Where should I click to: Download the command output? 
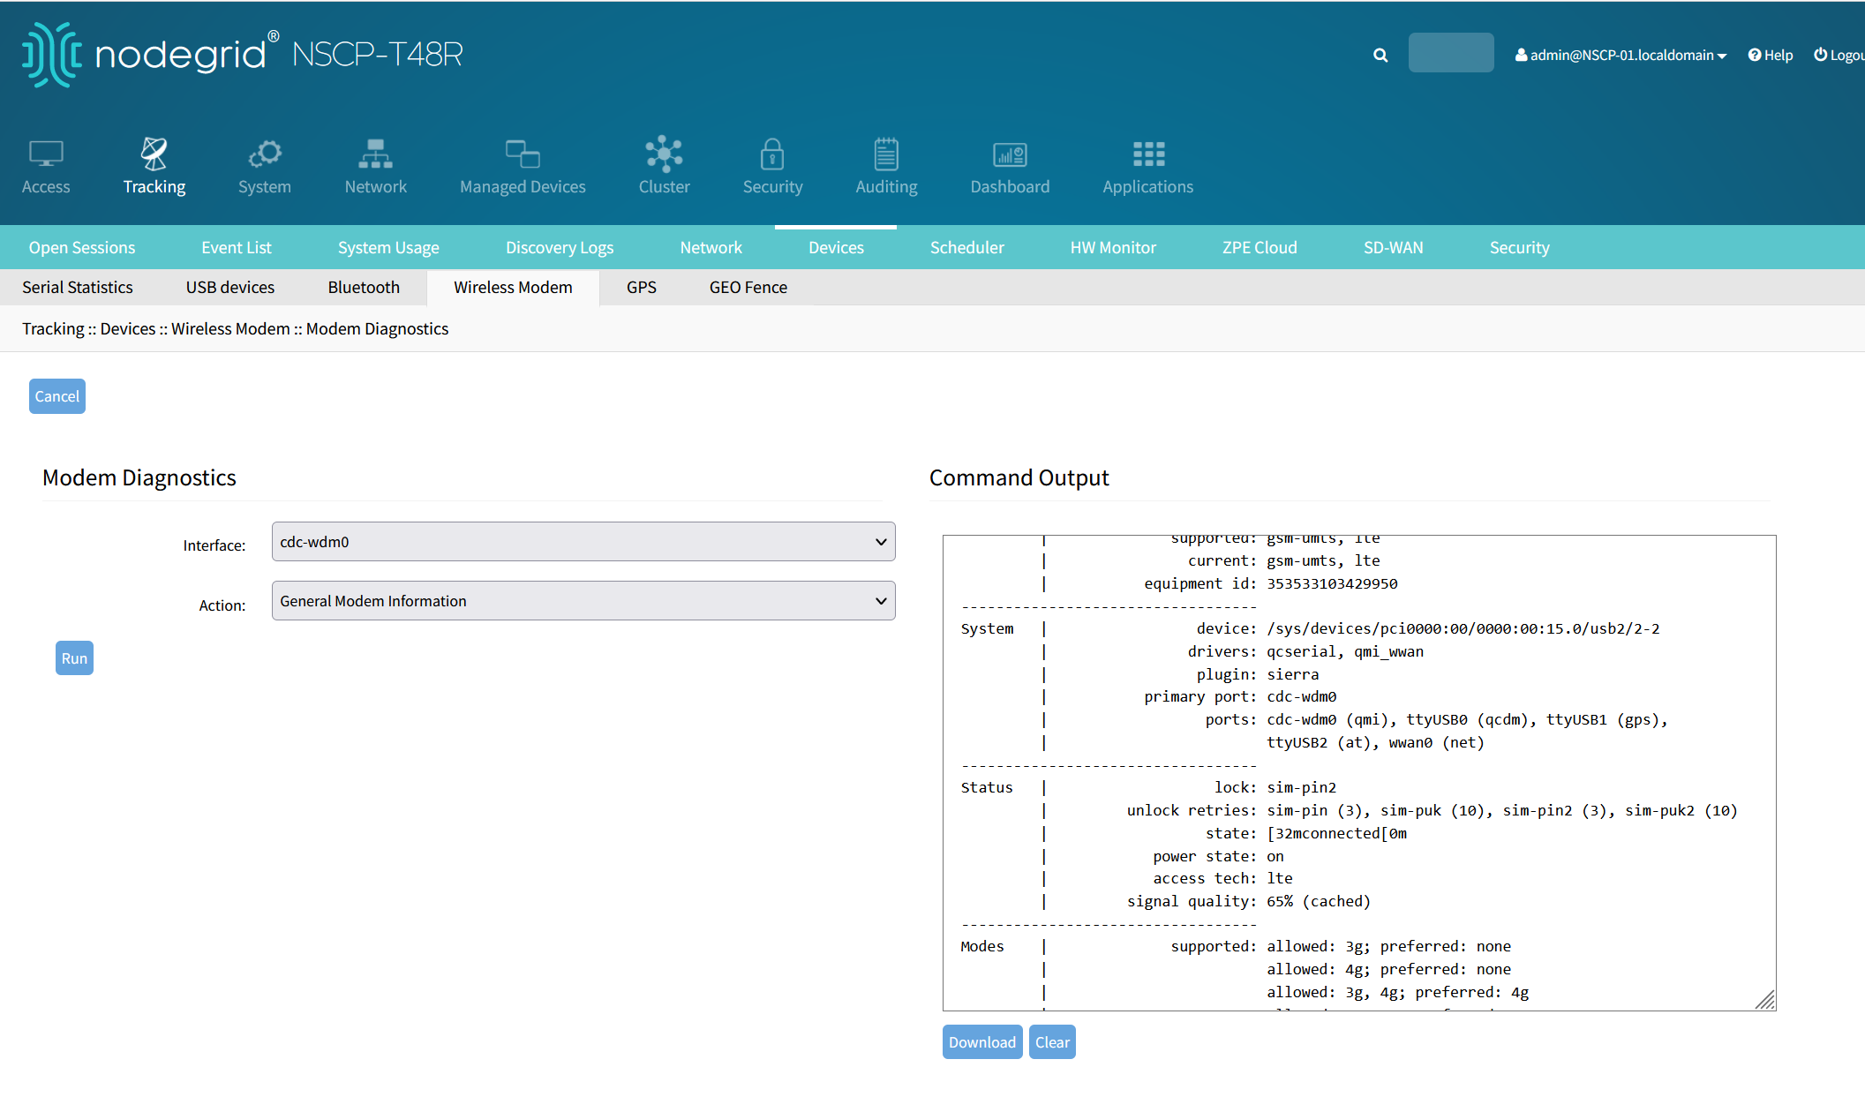tap(982, 1042)
